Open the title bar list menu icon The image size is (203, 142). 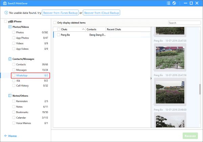pos(168,3)
